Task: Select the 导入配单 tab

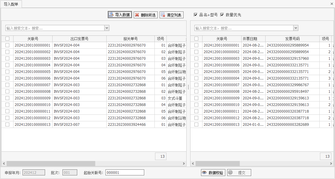Action: point(11,4)
